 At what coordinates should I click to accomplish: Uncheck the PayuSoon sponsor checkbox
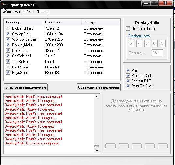pos(8,73)
